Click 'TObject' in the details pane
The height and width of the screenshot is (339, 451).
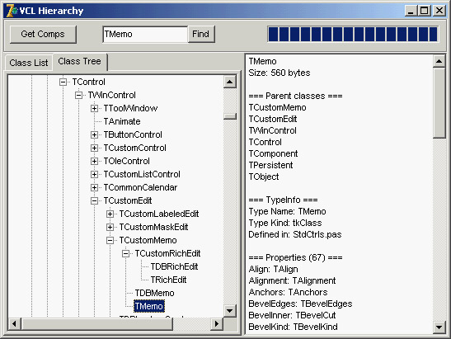264,177
